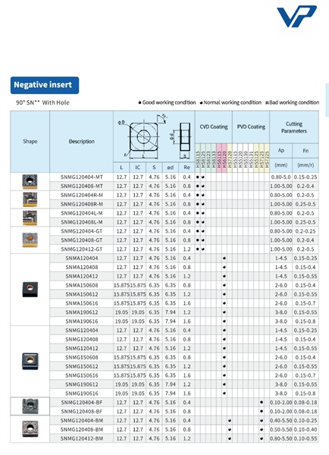The image size is (329, 455).
Task: Click the Bad working condition legend
Action: tap(292, 102)
